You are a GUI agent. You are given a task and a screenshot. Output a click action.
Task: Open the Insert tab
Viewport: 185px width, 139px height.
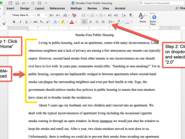tap(10, 8)
